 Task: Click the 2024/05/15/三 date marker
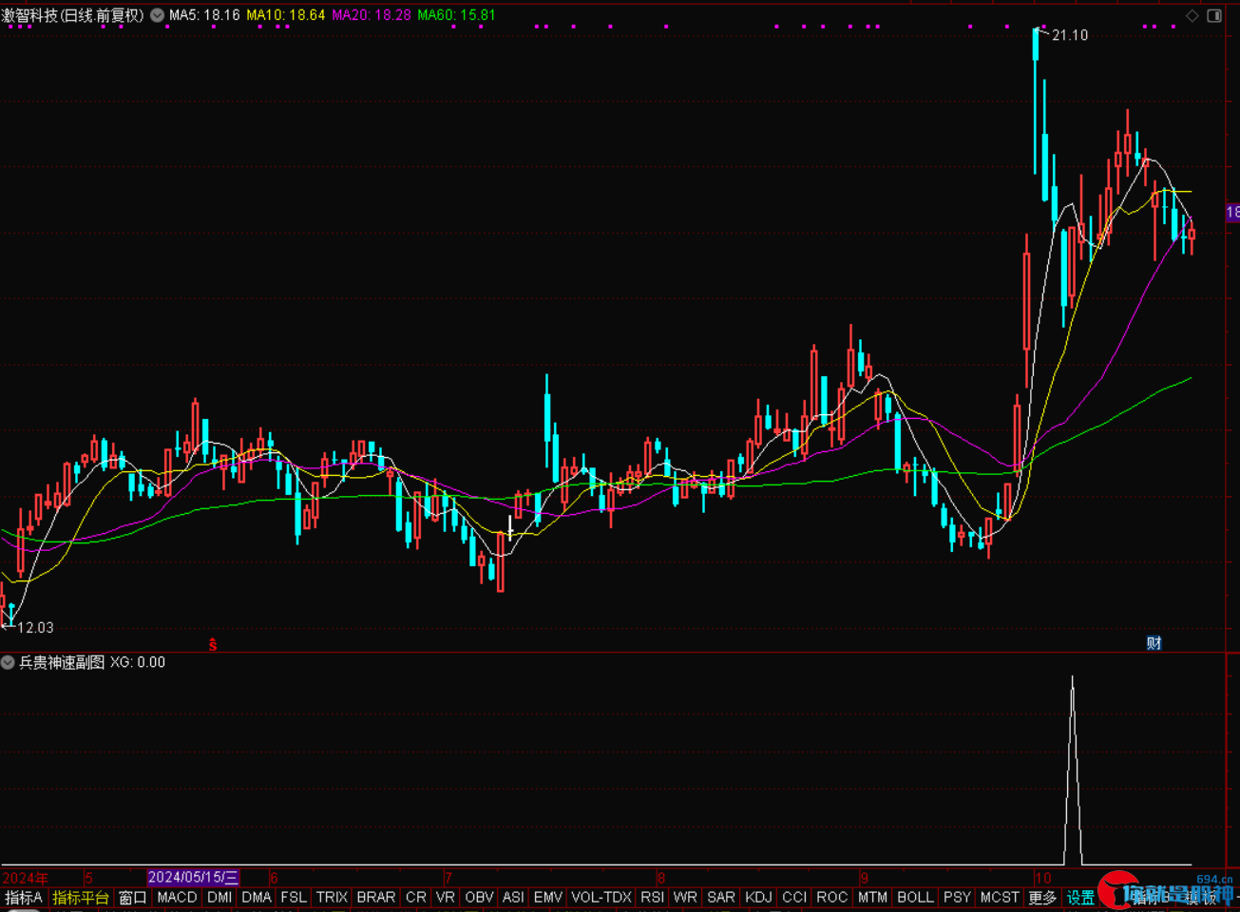tap(194, 878)
